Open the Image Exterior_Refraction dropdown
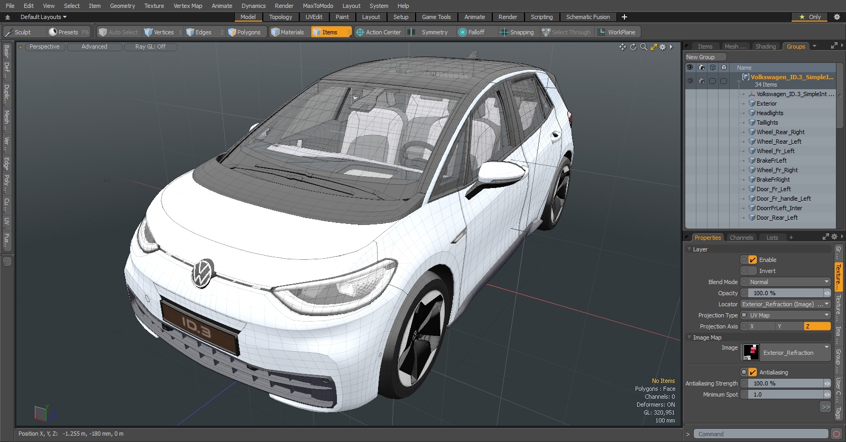This screenshot has width=846, height=442. click(x=786, y=352)
